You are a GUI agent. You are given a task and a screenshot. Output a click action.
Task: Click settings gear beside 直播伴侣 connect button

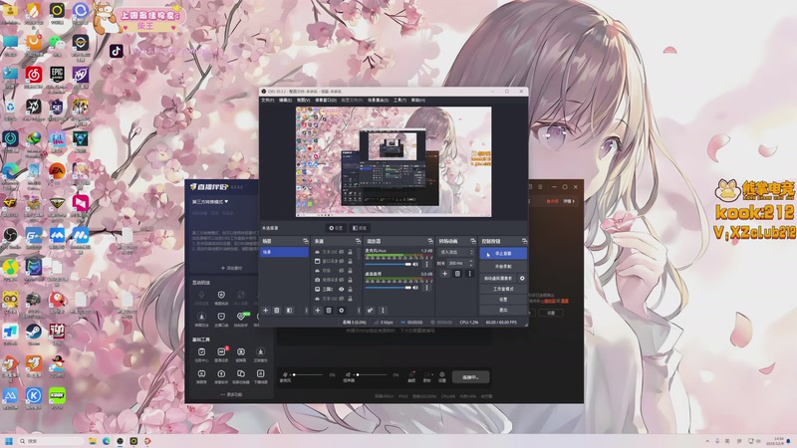[441, 376]
